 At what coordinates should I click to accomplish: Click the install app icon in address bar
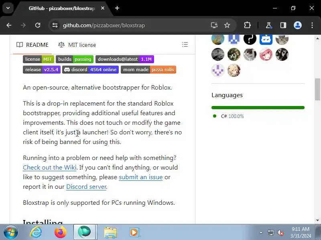(x=214, y=25)
